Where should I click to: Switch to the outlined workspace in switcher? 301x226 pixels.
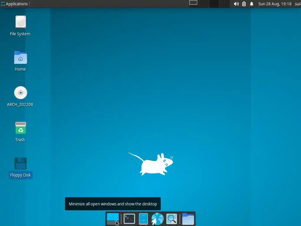tap(193, 3)
